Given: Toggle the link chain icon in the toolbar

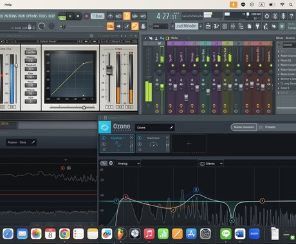Looking at the screenshot, I should [x=135, y=26].
